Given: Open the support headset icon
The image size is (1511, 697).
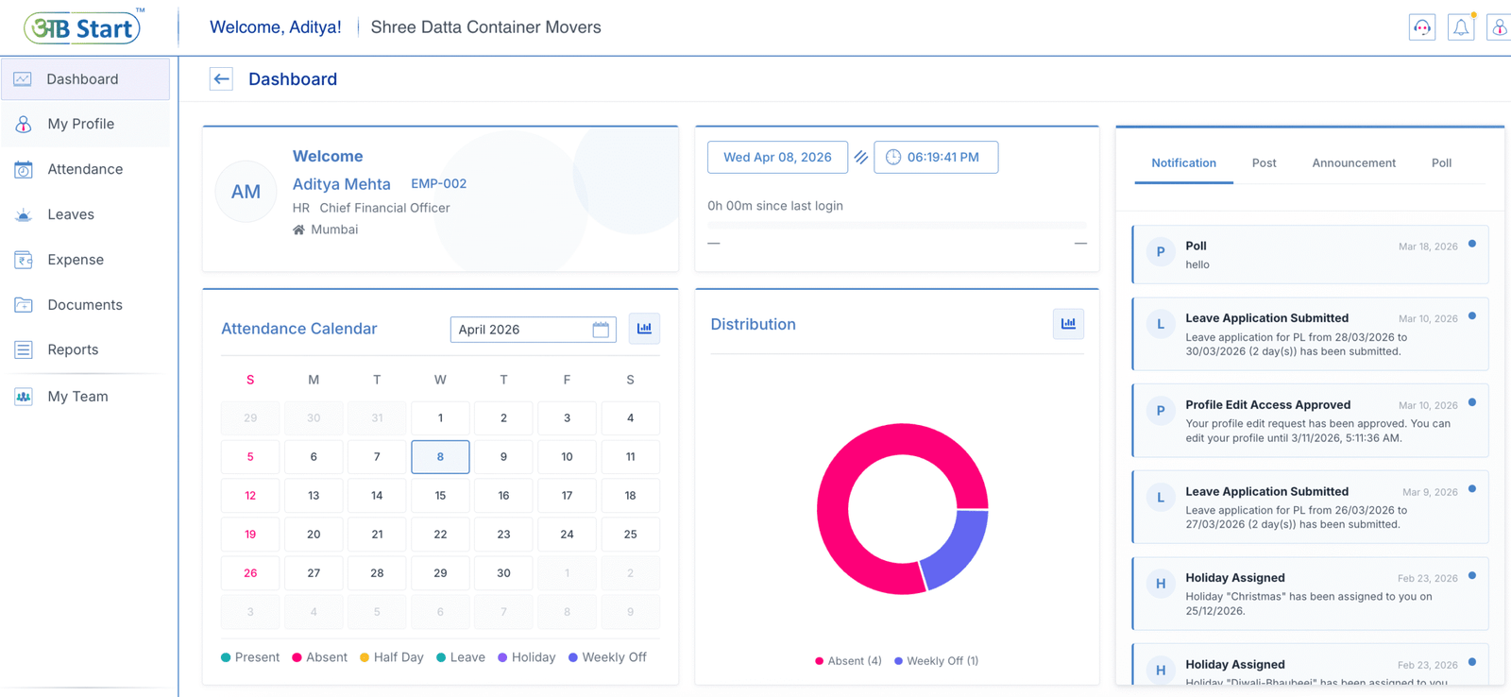Looking at the screenshot, I should click(x=1421, y=27).
